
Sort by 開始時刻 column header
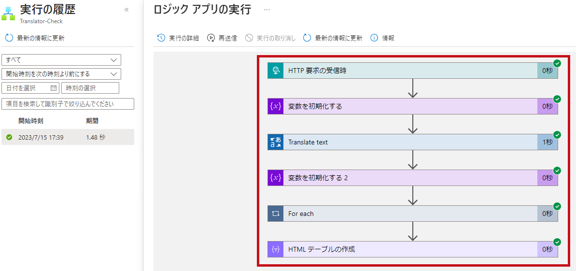[x=30, y=121]
